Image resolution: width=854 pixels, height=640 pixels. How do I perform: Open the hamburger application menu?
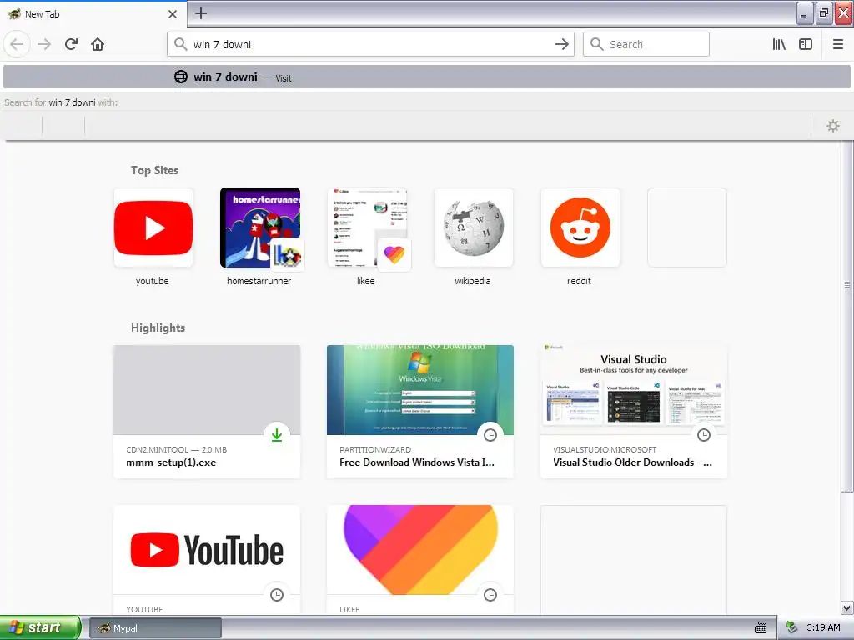click(837, 44)
